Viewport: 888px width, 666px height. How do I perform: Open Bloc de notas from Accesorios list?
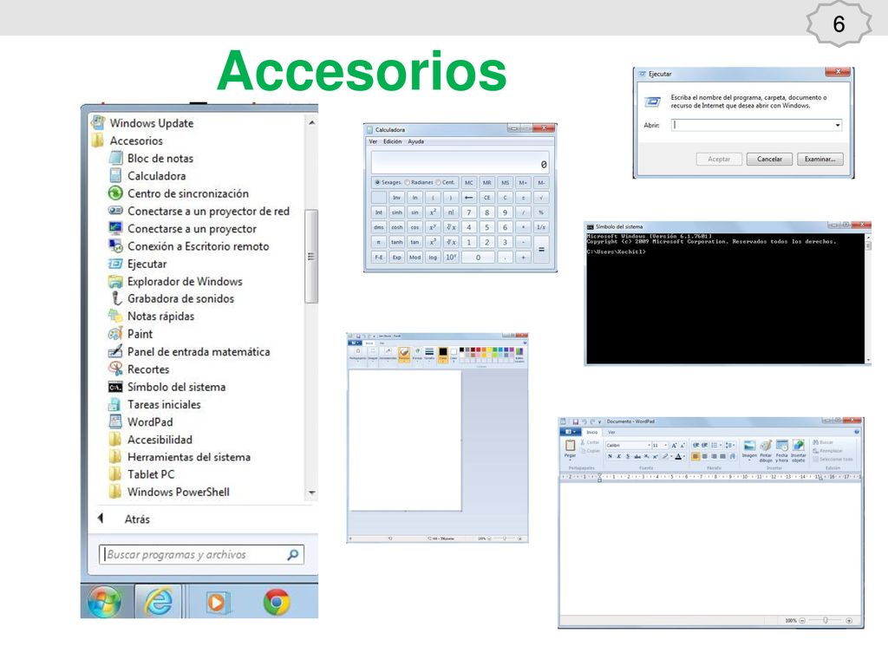click(x=151, y=159)
